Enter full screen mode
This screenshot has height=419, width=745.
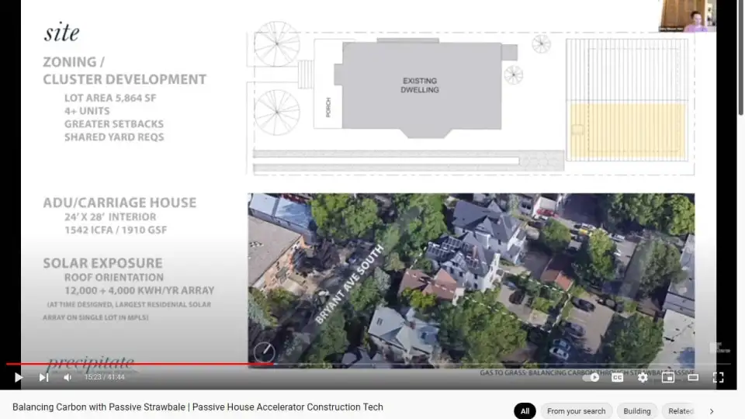718,378
